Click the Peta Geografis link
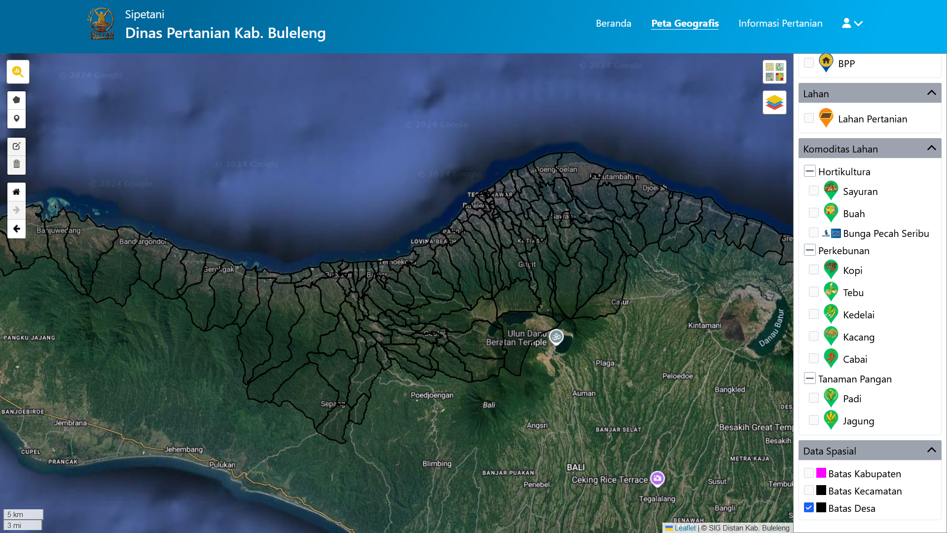947x533 pixels. [685, 23]
